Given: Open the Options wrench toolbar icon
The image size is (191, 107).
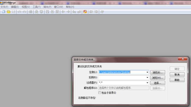Looking at the screenshot, I should [x=85, y=12].
